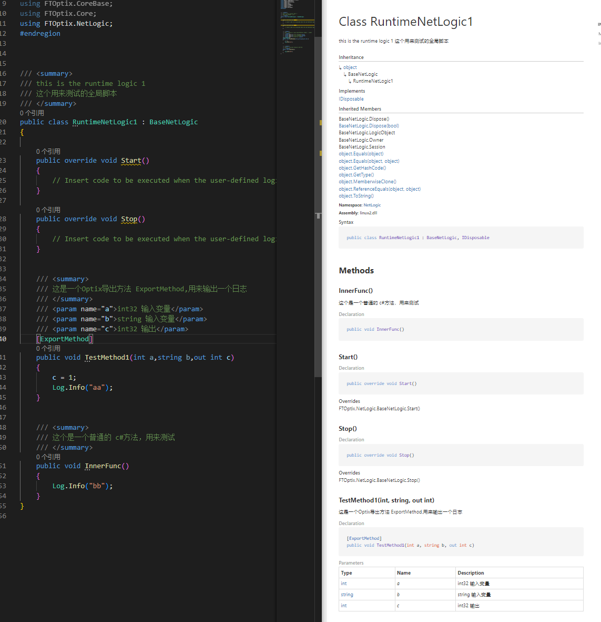Click the Start() heading in docs
The image size is (601, 622).
tap(348, 357)
